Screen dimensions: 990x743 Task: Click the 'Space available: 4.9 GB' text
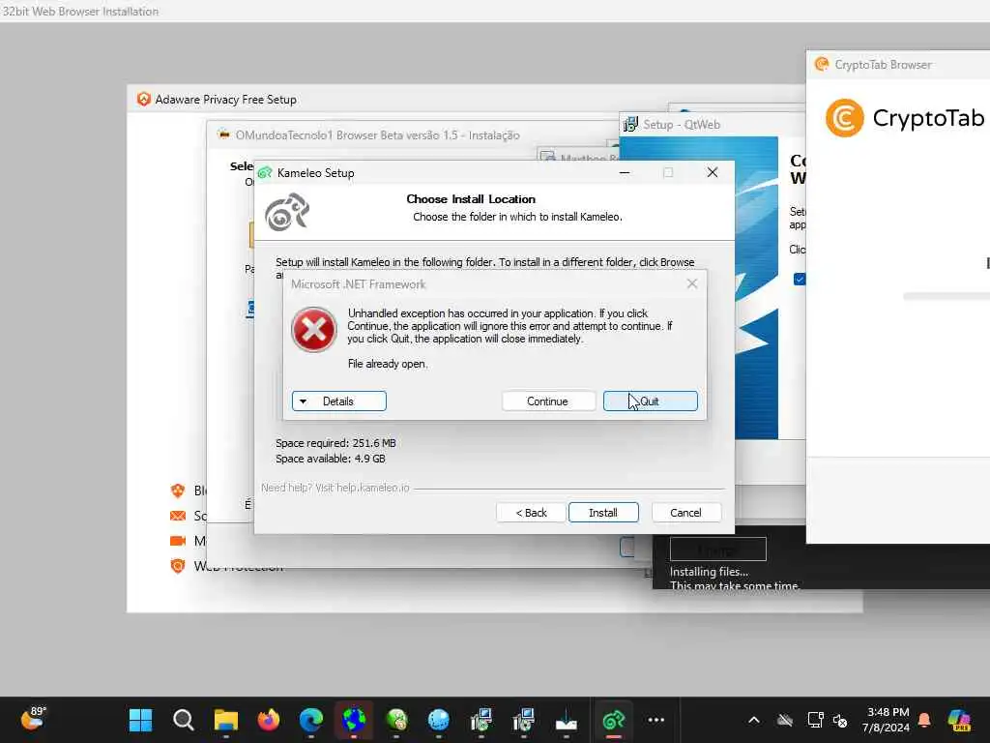point(331,459)
